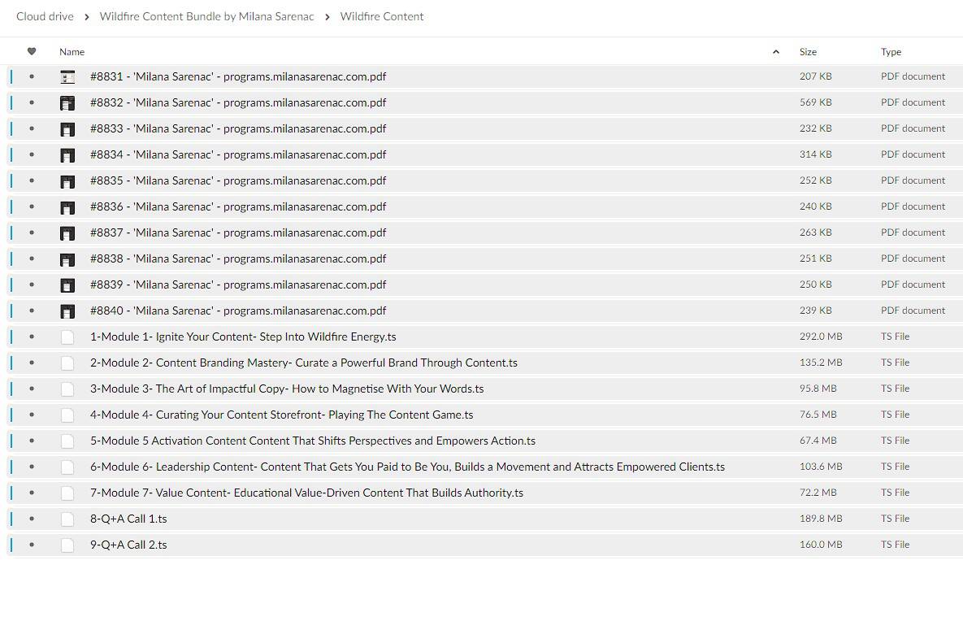Click PDF icon of #8838 document

click(x=67, y=258)
